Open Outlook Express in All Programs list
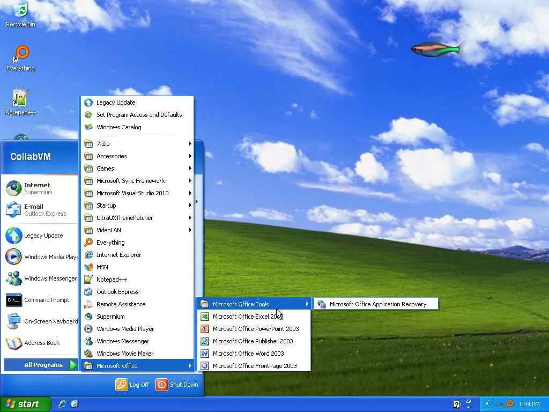The width and height of the screenshot is (549, 412). pyautogui.click(x=137, y=292)
